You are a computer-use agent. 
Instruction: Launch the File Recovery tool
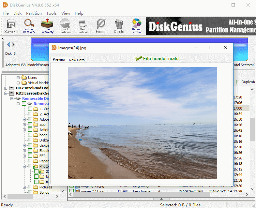point(47,26)
